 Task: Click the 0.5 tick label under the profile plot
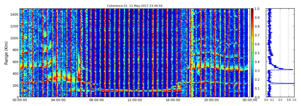(x=280, y=100)
